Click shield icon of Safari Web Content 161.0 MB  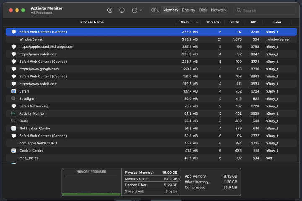point(13,76)
